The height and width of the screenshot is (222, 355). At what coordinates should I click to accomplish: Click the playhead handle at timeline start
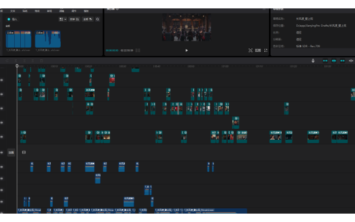click(x=17, y=66)
